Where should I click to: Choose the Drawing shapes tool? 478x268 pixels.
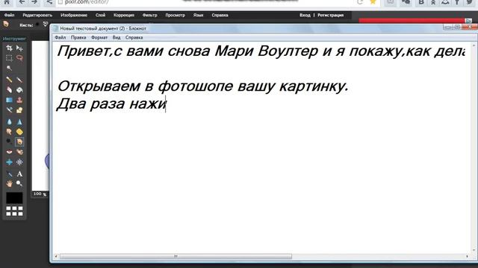pos(19,110)
